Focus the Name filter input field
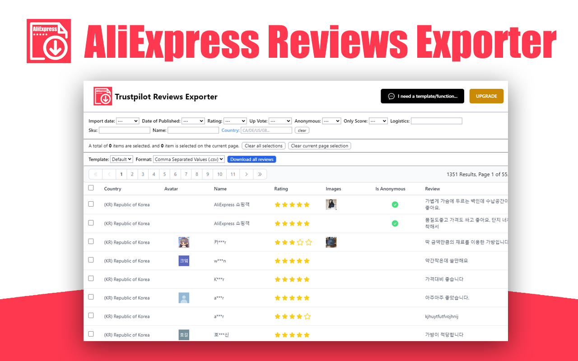This screenshot has width=578, height=361. [193, 130]
